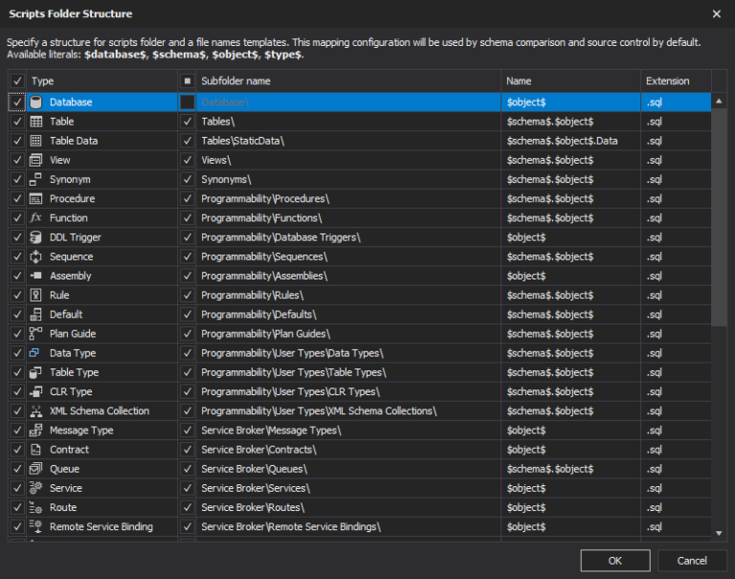Click the Database type icon
The width and height of the screenshot is (735, 579).
(x=36, y=101)
